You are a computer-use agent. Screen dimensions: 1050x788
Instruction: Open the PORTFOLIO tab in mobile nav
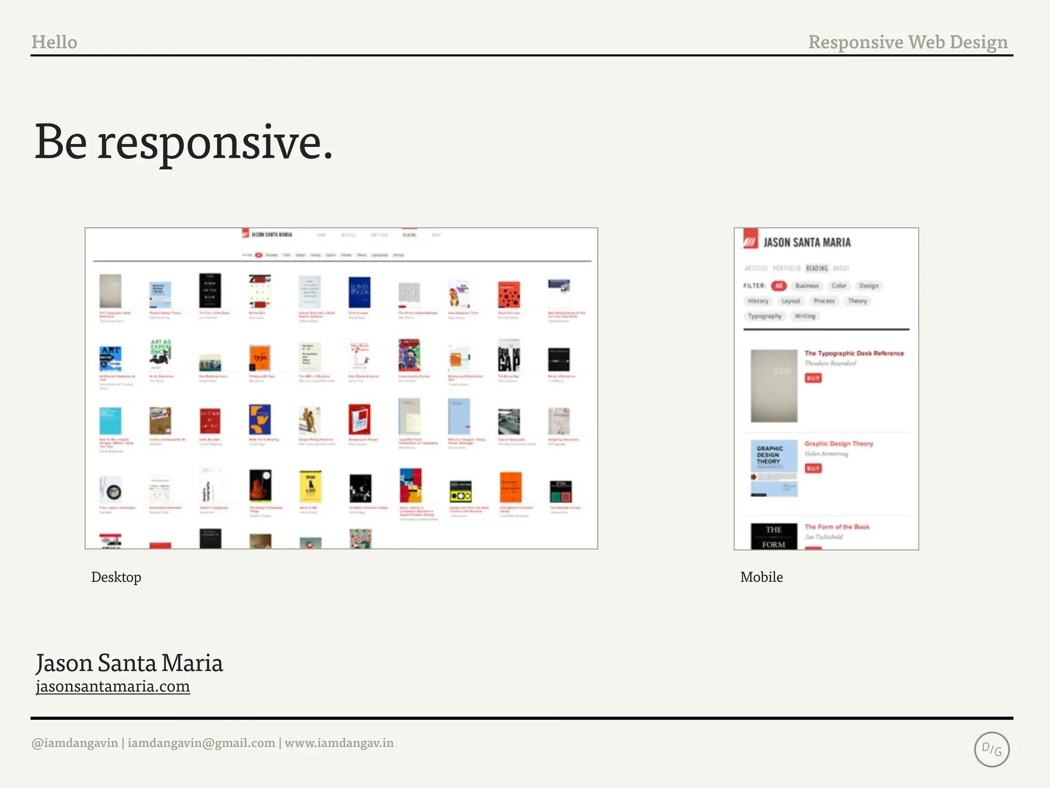pos(786,268)
